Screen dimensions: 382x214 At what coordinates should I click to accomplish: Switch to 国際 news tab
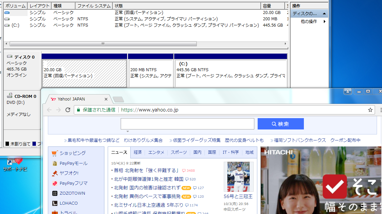212,152
